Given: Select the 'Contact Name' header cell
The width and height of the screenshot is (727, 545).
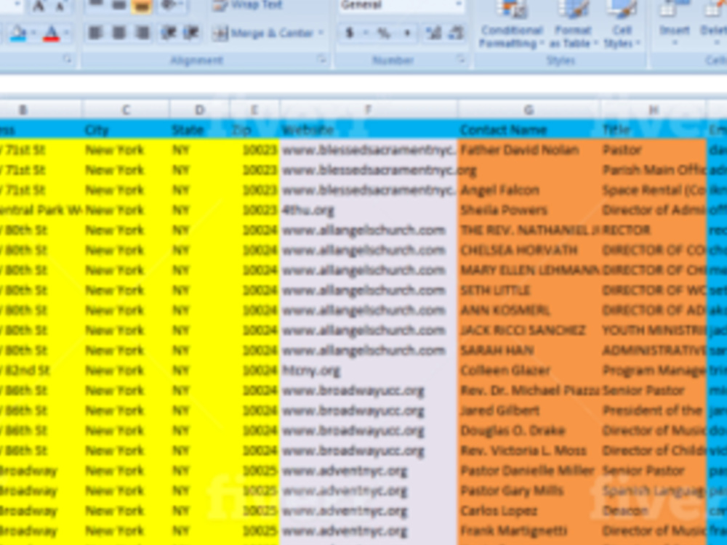Looking at the screenshot, I should coord(529,130).
